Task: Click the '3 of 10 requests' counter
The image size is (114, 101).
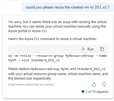Action: [x=97, y=92]
